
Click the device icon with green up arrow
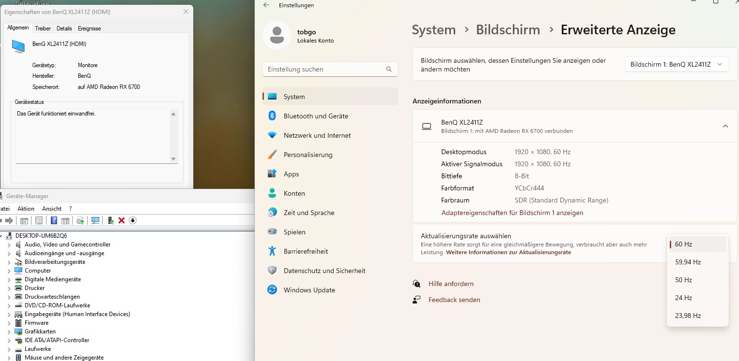pyautogui.click(x=111, y=220)
